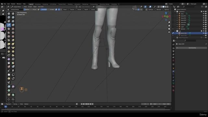Select the Box Mask tool

(9, 75)
